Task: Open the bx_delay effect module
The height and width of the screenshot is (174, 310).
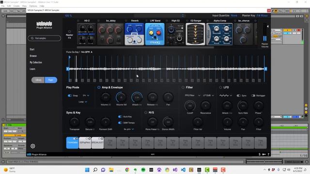Action: point(110,34)
